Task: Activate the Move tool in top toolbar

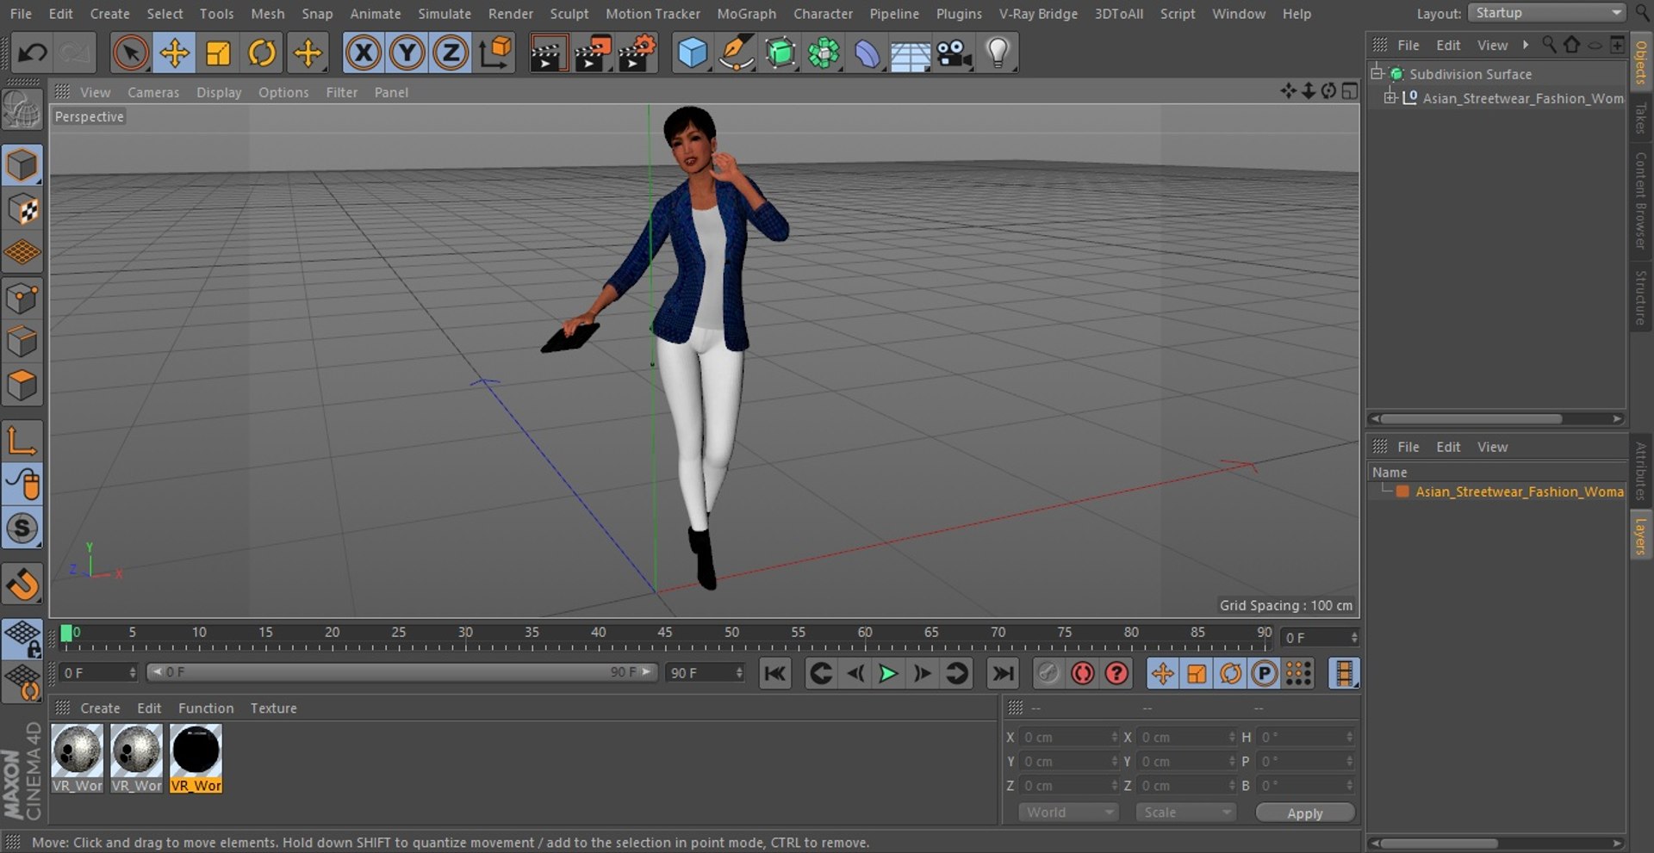Action: click(x=175, y=53)
